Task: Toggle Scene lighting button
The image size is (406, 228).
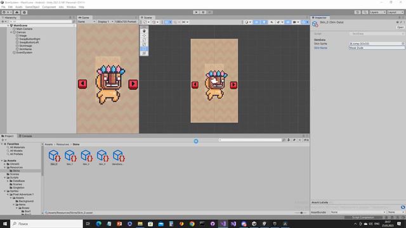Action: [264, 22]
